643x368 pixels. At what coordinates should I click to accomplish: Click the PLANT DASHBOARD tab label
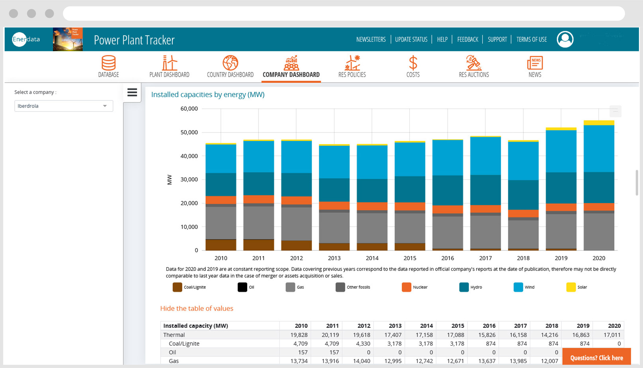click(169, 75)
